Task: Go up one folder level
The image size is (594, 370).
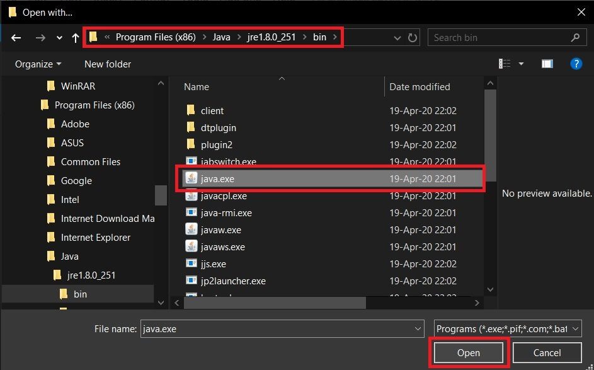Action: click(76, 38)
